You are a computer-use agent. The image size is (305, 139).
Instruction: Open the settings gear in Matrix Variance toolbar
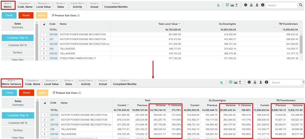(x=249, y=82)
